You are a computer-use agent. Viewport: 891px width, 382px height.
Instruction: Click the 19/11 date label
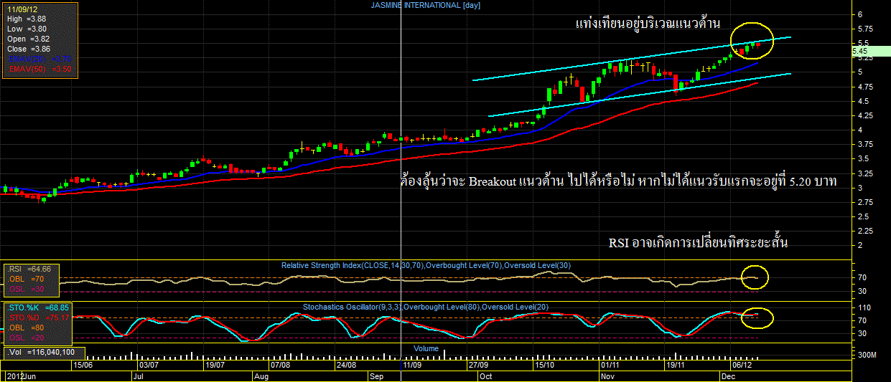[x=676, y=364]
